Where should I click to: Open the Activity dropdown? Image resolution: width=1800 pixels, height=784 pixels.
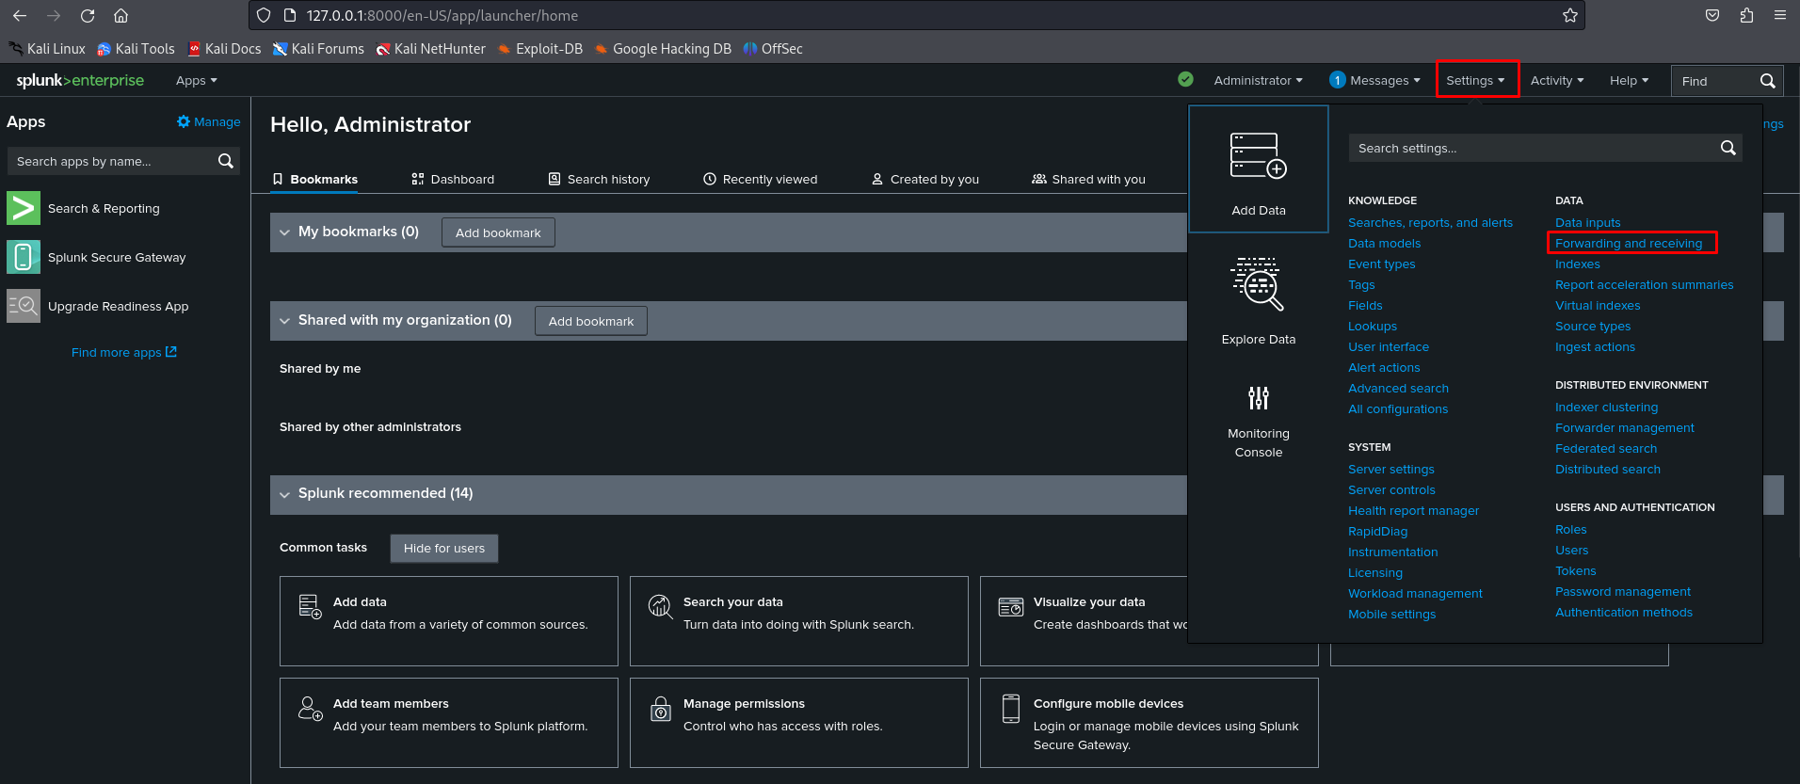pyautogui.click(x=1557, y=81)
